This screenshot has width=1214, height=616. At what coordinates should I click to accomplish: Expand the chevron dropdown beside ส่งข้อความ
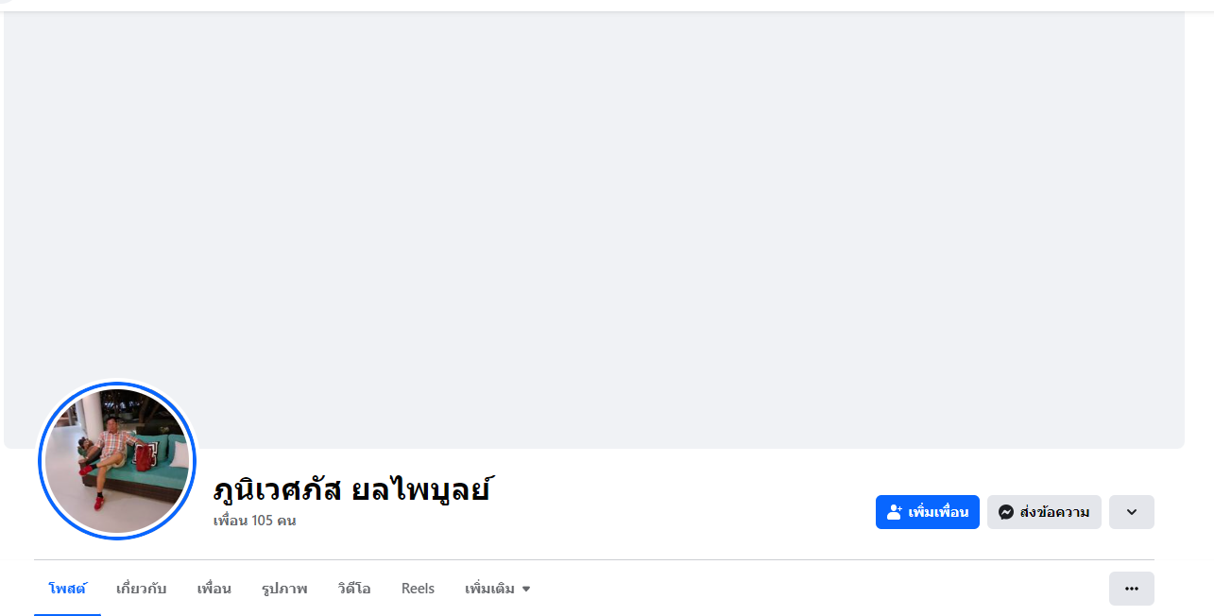pyautogui.click(x=1131, y=512)
